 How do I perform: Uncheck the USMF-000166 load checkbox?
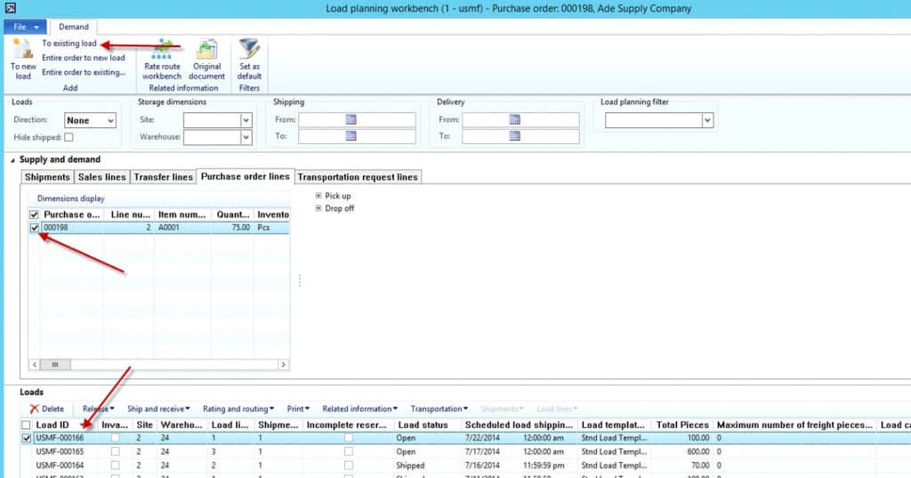pos(26,438)
